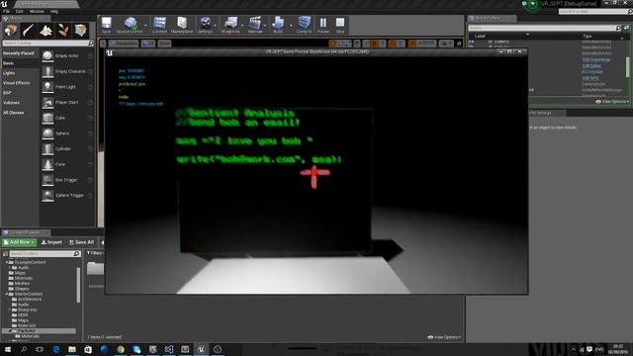Collapse the StarterContent folder
This screenshot has height=356, width=633.
[x=7, y=295]
